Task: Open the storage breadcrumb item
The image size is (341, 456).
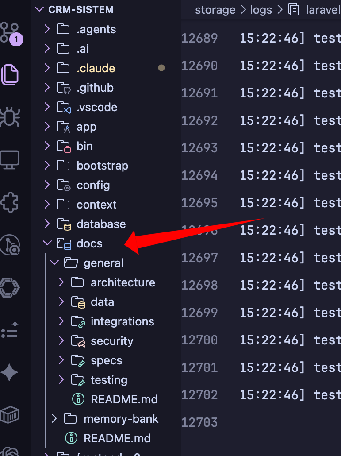Action: click(x=215, y=9)
